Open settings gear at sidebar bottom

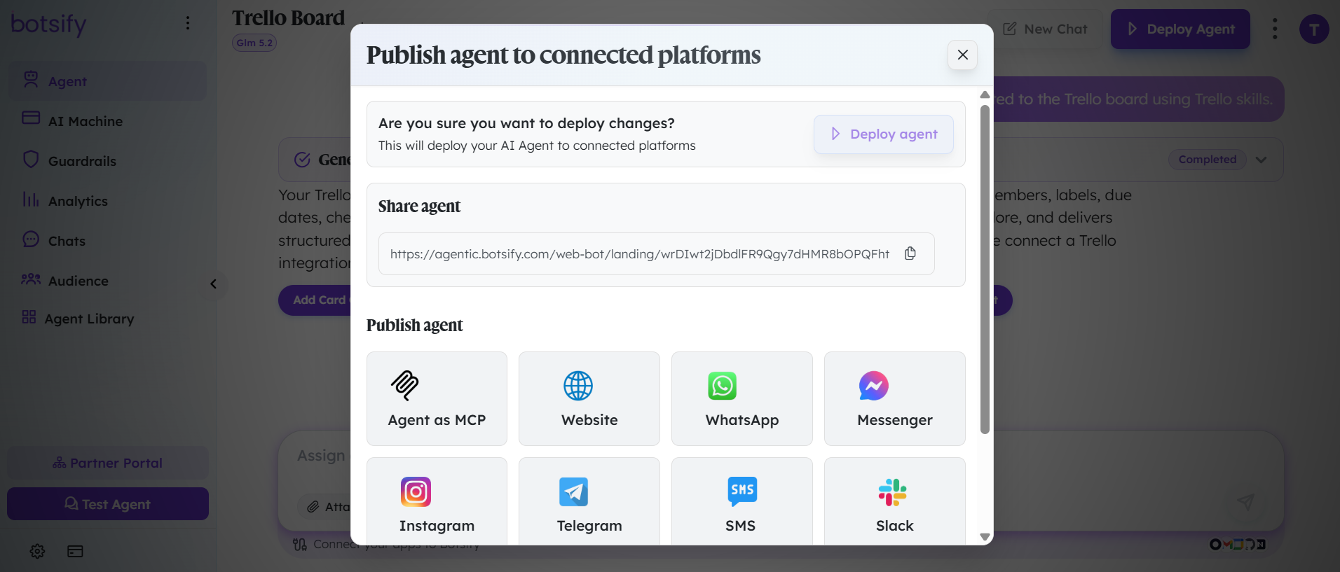coord(37,552)
